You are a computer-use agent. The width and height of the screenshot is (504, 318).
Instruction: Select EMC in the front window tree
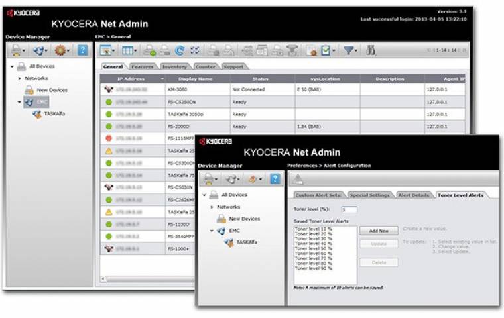(x=234, y=231)
